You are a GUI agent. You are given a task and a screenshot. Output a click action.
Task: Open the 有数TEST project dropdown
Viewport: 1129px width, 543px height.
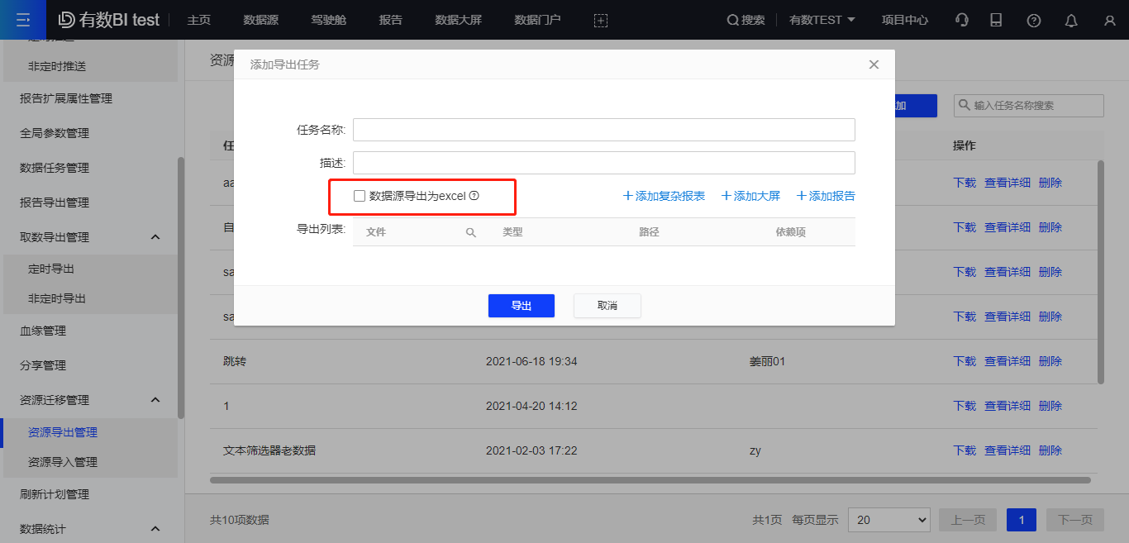click(822, 20)
